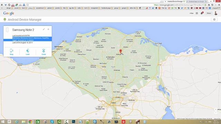This screenshot has height=124, width=221.
Task: Click the Share button
Action: 209,13
